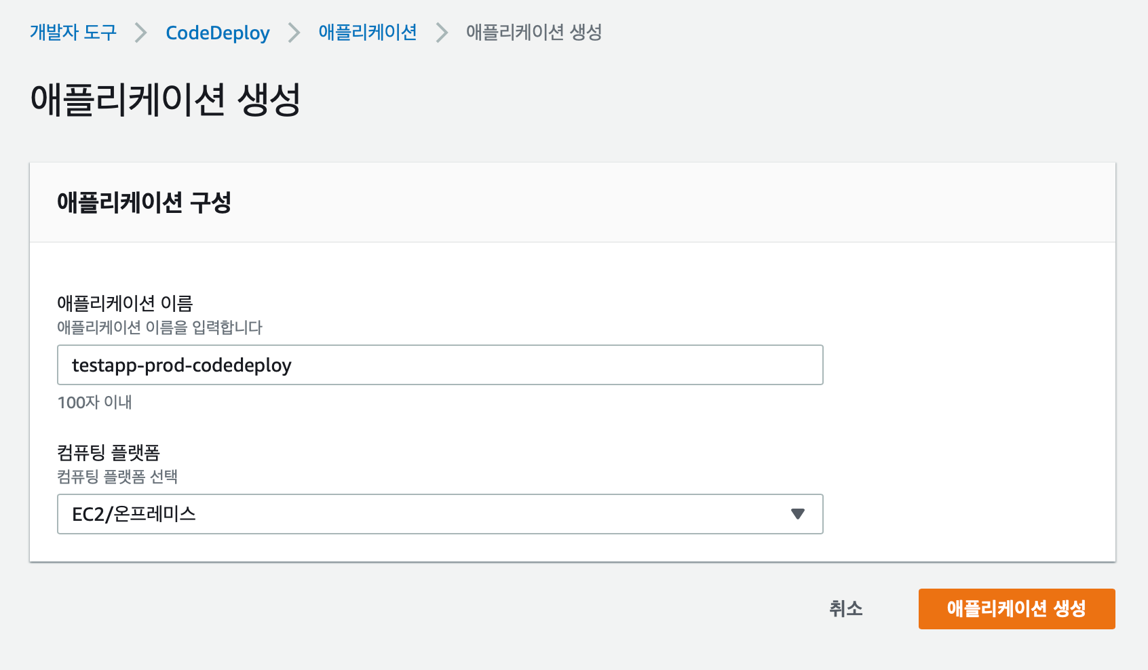Click the chevron right of 개발자 도구
1148x670 pixels.
141,33
